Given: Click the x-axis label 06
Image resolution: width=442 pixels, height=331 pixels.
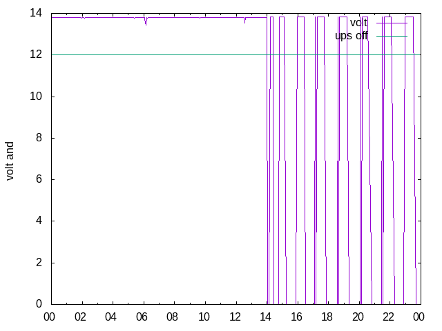Looking at the screenshot, I should pyautogui.click(x=142, y=317).
